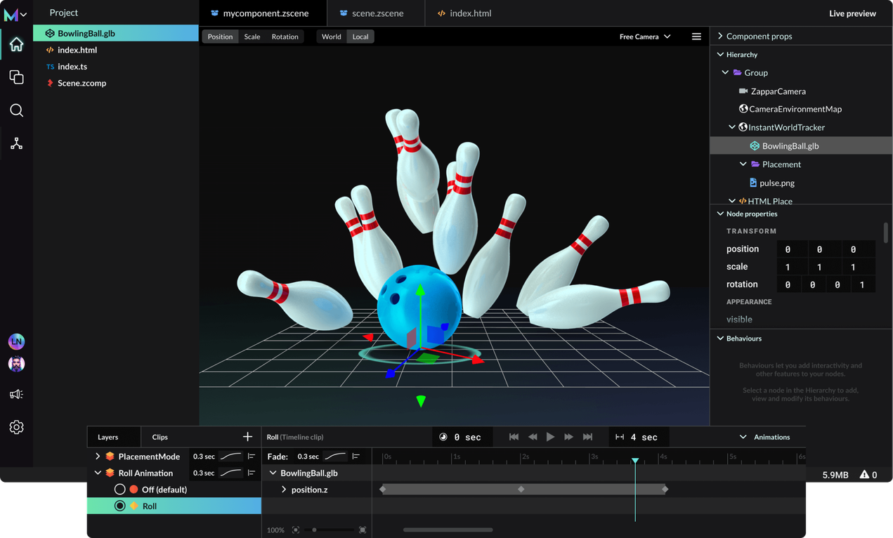Open the Free Camera dropdown
This screenshot has height=538, width=893.
pyautogui.click(x=644, y=36)
